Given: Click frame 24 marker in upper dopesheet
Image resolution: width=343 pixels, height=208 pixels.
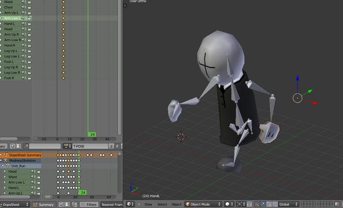Looking at the screenshot, I should tap(92, 135).
